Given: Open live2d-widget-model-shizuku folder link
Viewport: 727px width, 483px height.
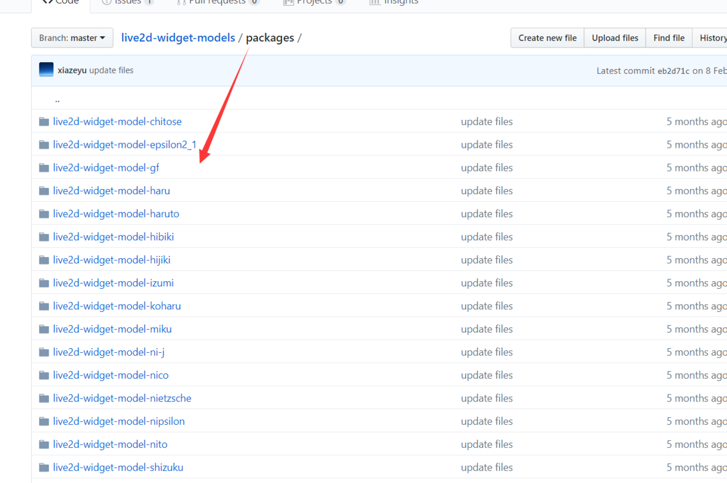Looking at the screenshot, I should tap(118, 467).
